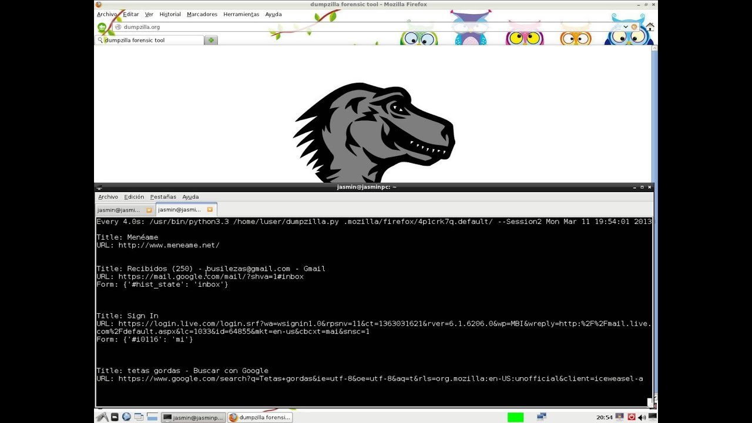Click the tray icon next to the clock

coord(619,417)
